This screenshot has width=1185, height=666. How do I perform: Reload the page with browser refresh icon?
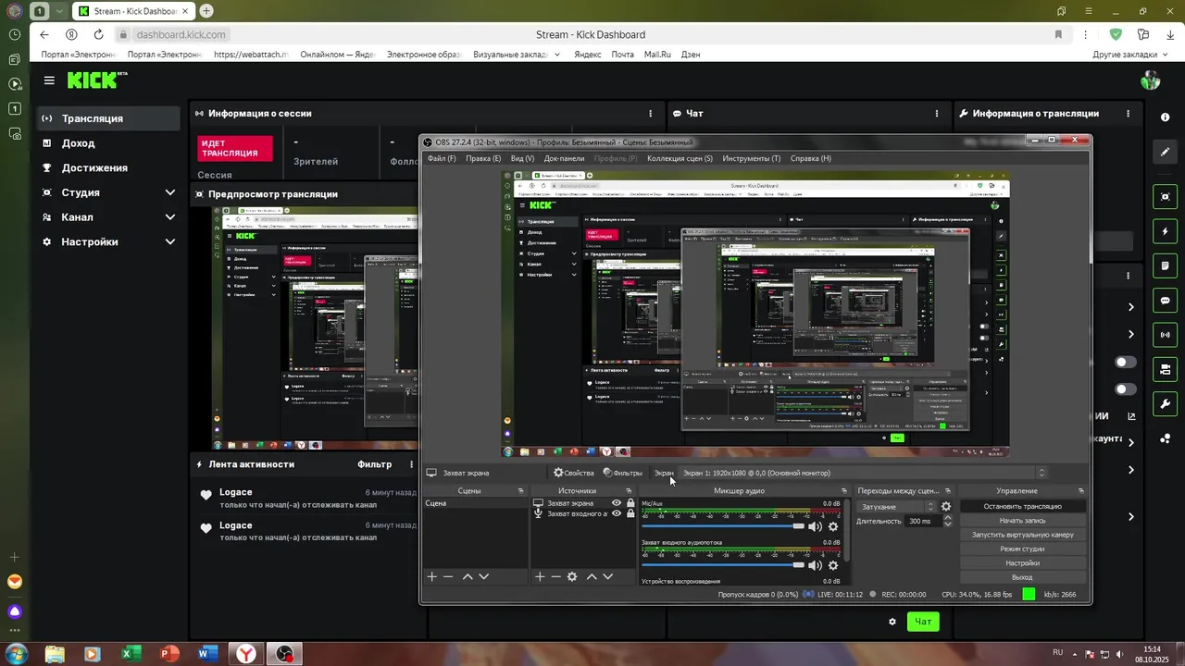point(98,34)
